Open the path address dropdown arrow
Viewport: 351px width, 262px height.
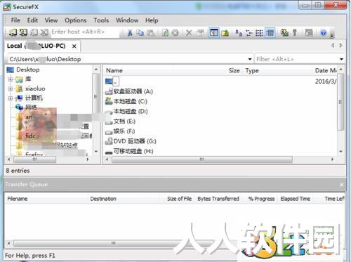pos(250,59)
